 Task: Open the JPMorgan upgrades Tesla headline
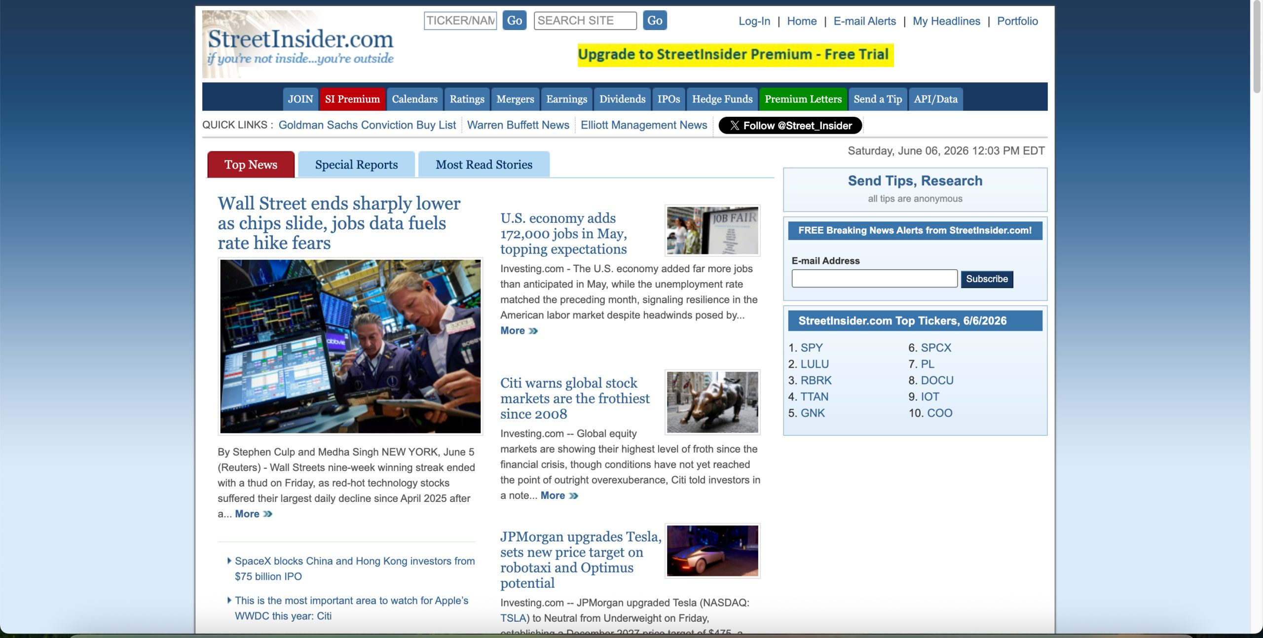click(581, 560)
